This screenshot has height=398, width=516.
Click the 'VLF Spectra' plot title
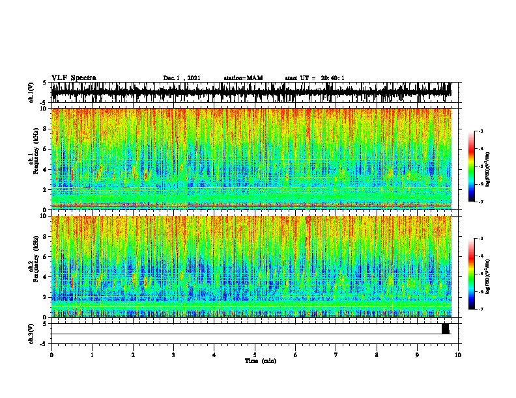(74, 78)
